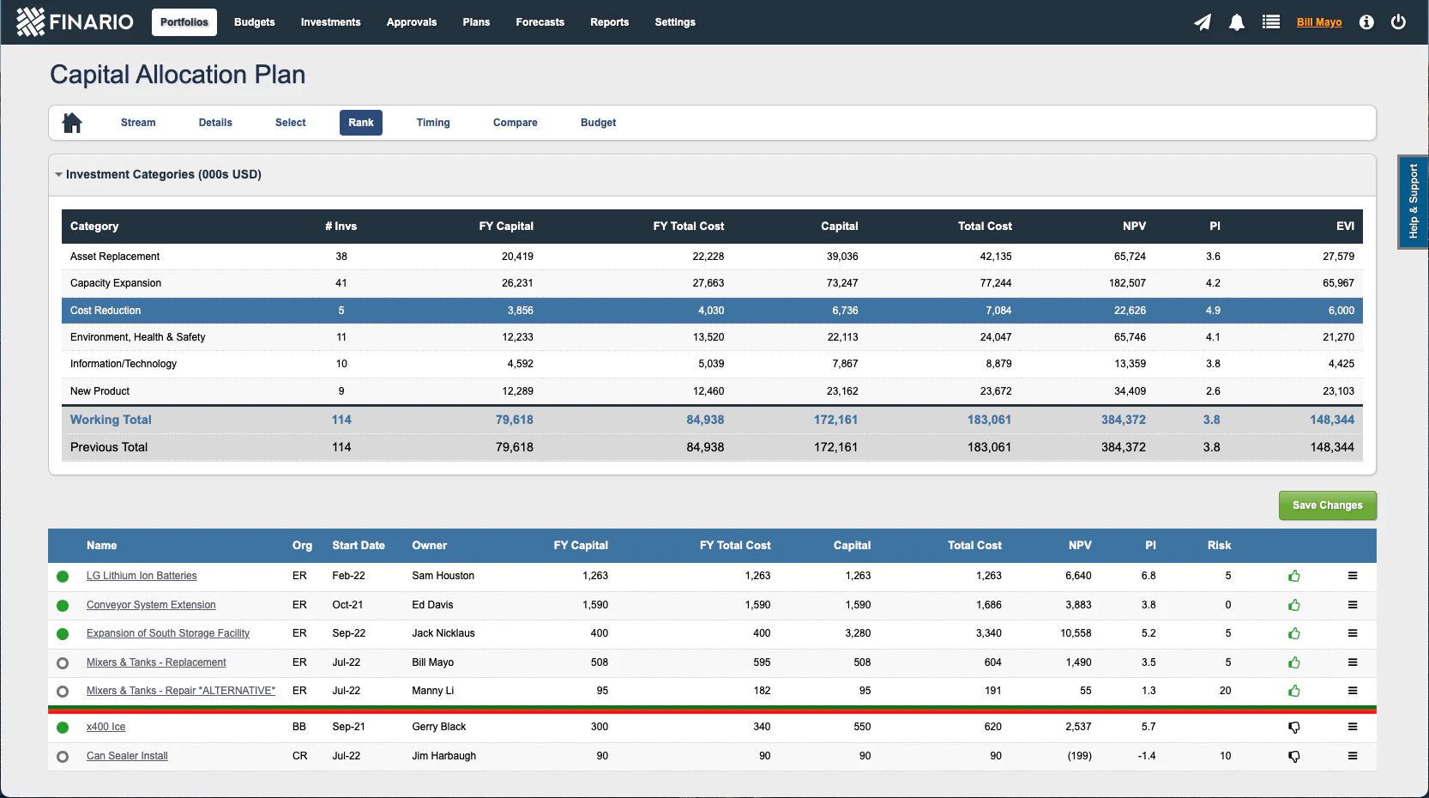
Task: Click the list menu icon near Bill Mayo
Action: coord(1270,22)
